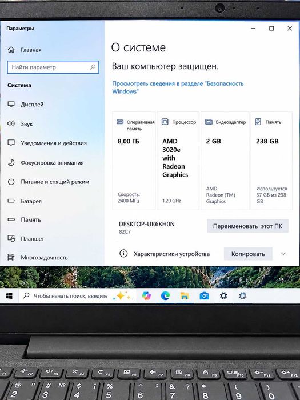Click the Уведомления и действия icon
Viewport: 300px width, 400px height.
click(11, 143)
